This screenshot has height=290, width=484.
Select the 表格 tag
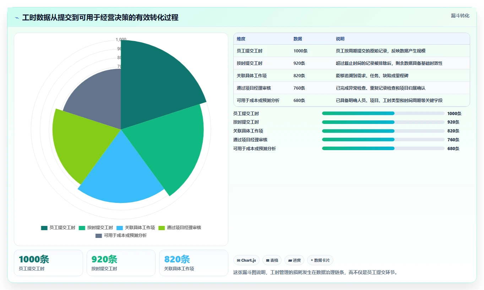(272, 260)
